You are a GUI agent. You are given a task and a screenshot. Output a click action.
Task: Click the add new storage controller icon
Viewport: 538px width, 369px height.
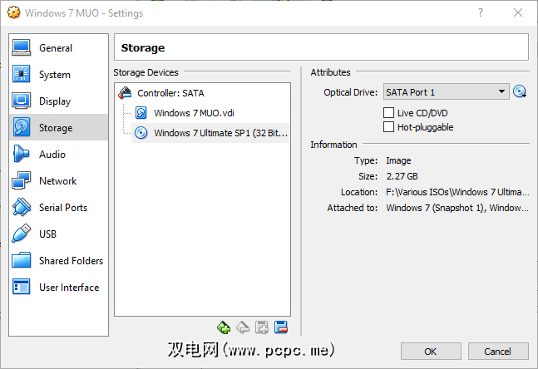223,327
